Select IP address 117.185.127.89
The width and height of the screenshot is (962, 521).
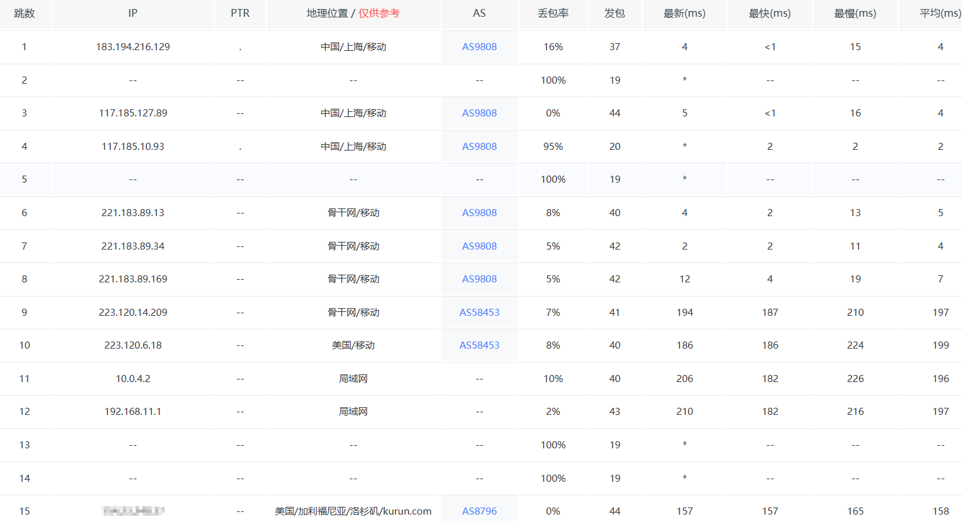pos(133,113)
